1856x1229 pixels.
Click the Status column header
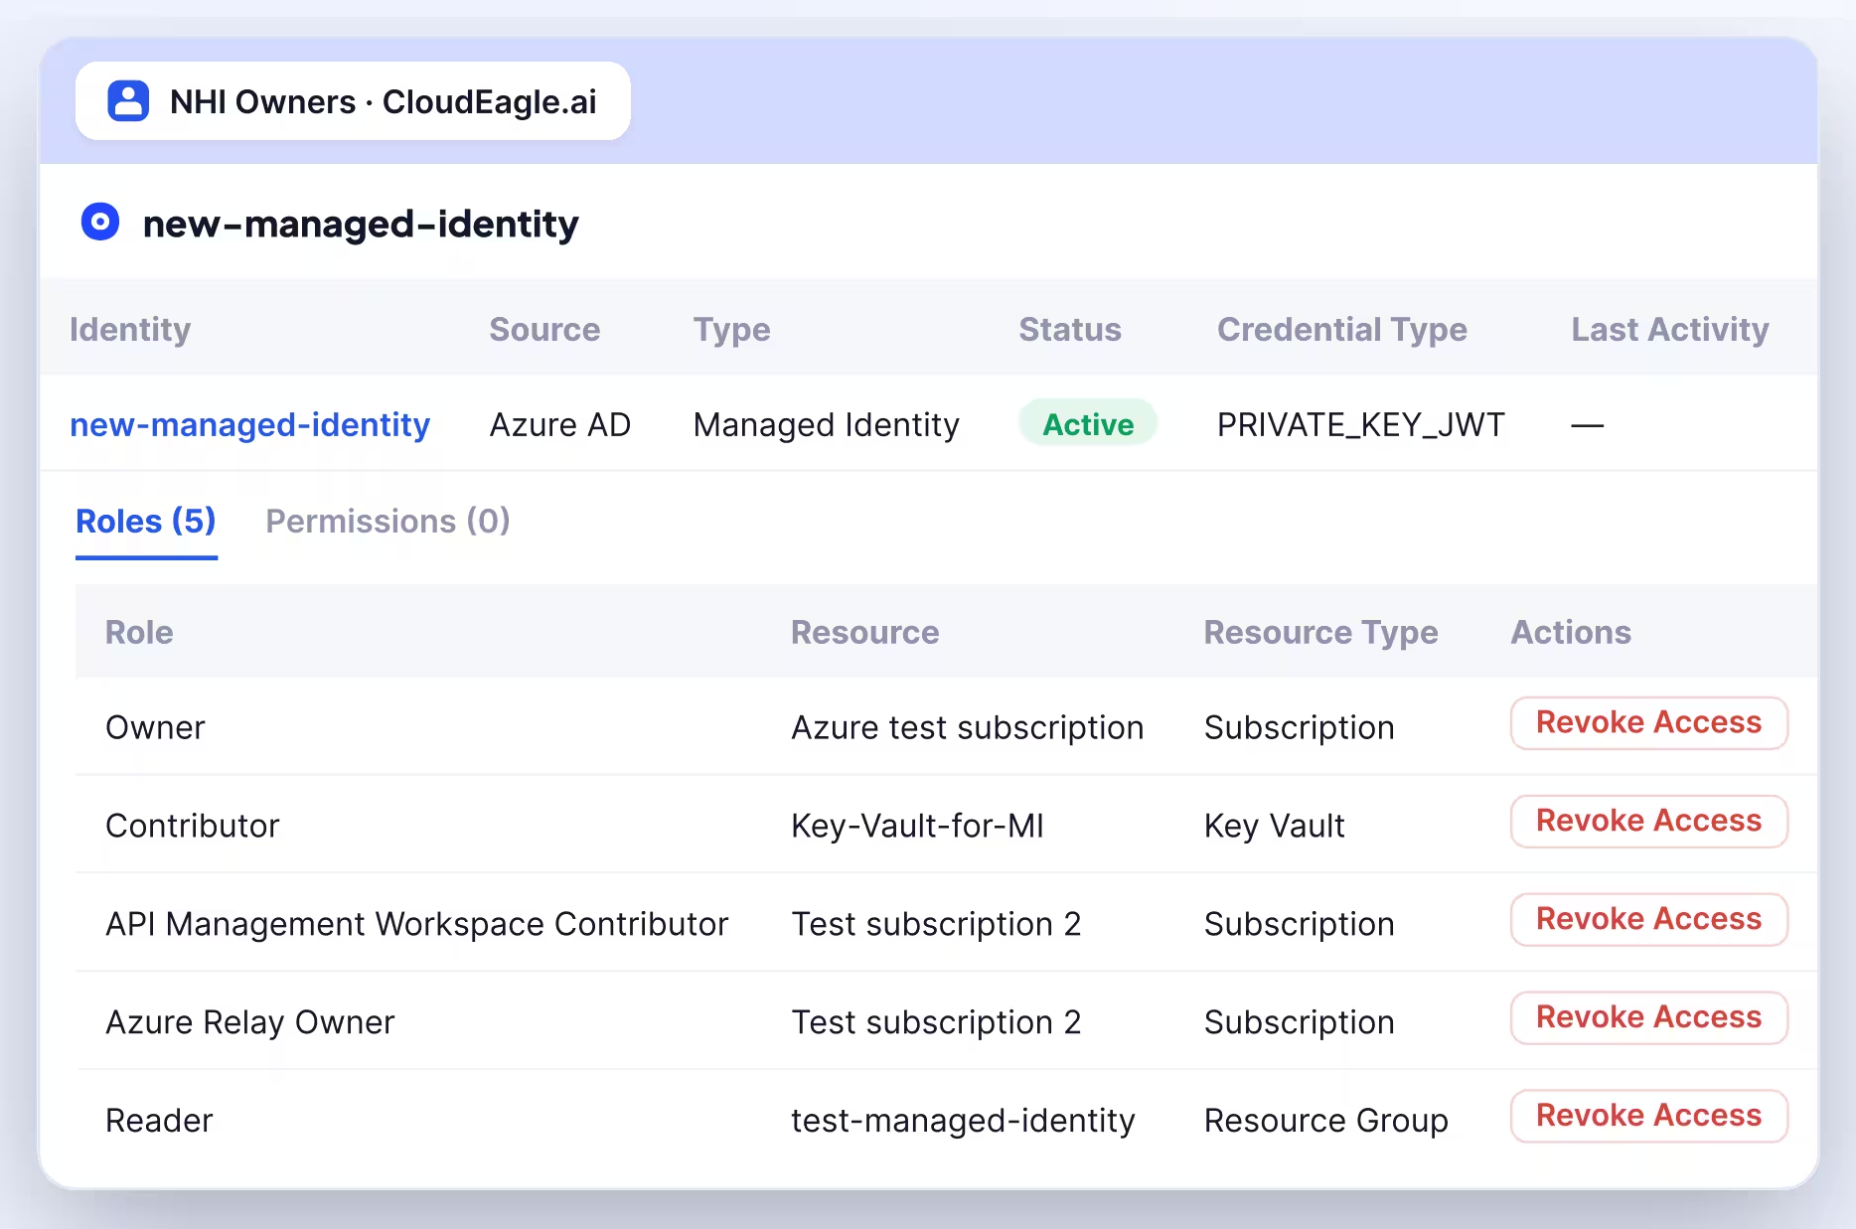coord(1070,329)
